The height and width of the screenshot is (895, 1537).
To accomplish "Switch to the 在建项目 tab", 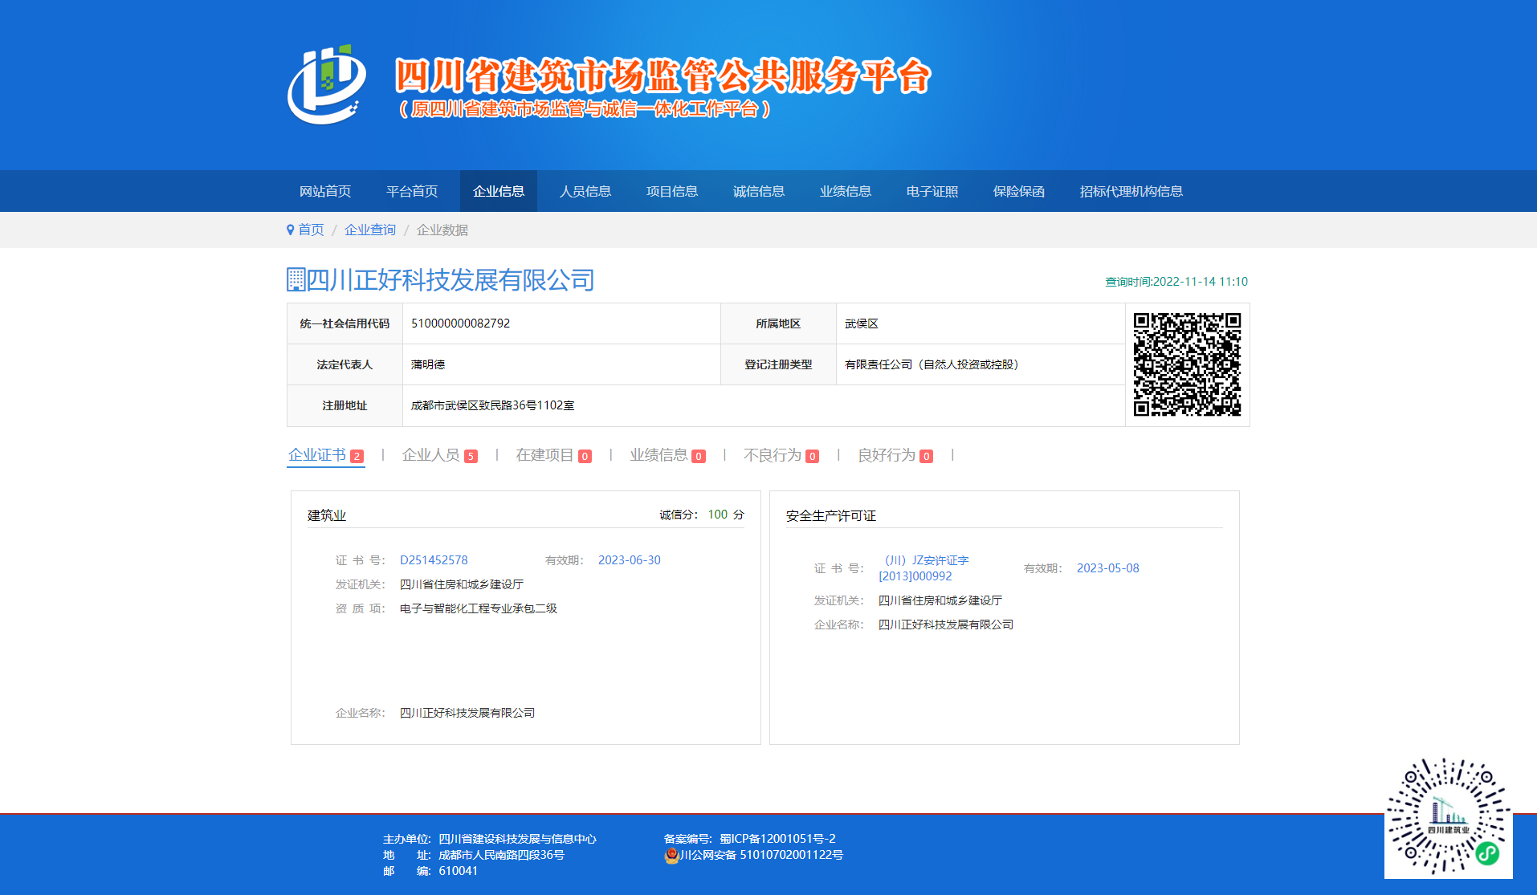I will coord(554,455).
